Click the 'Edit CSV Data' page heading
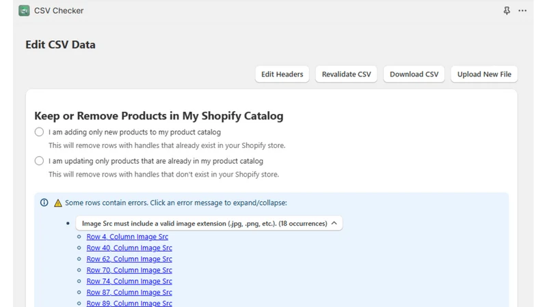Image resolution: width=547 pixels, height=307 pixels. pyautogui.click(x=60, y=44)
